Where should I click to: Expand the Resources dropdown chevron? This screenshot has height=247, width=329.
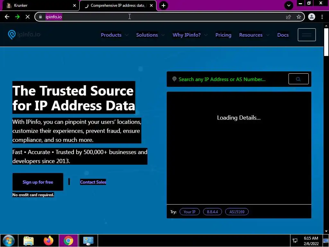(268, 35)
